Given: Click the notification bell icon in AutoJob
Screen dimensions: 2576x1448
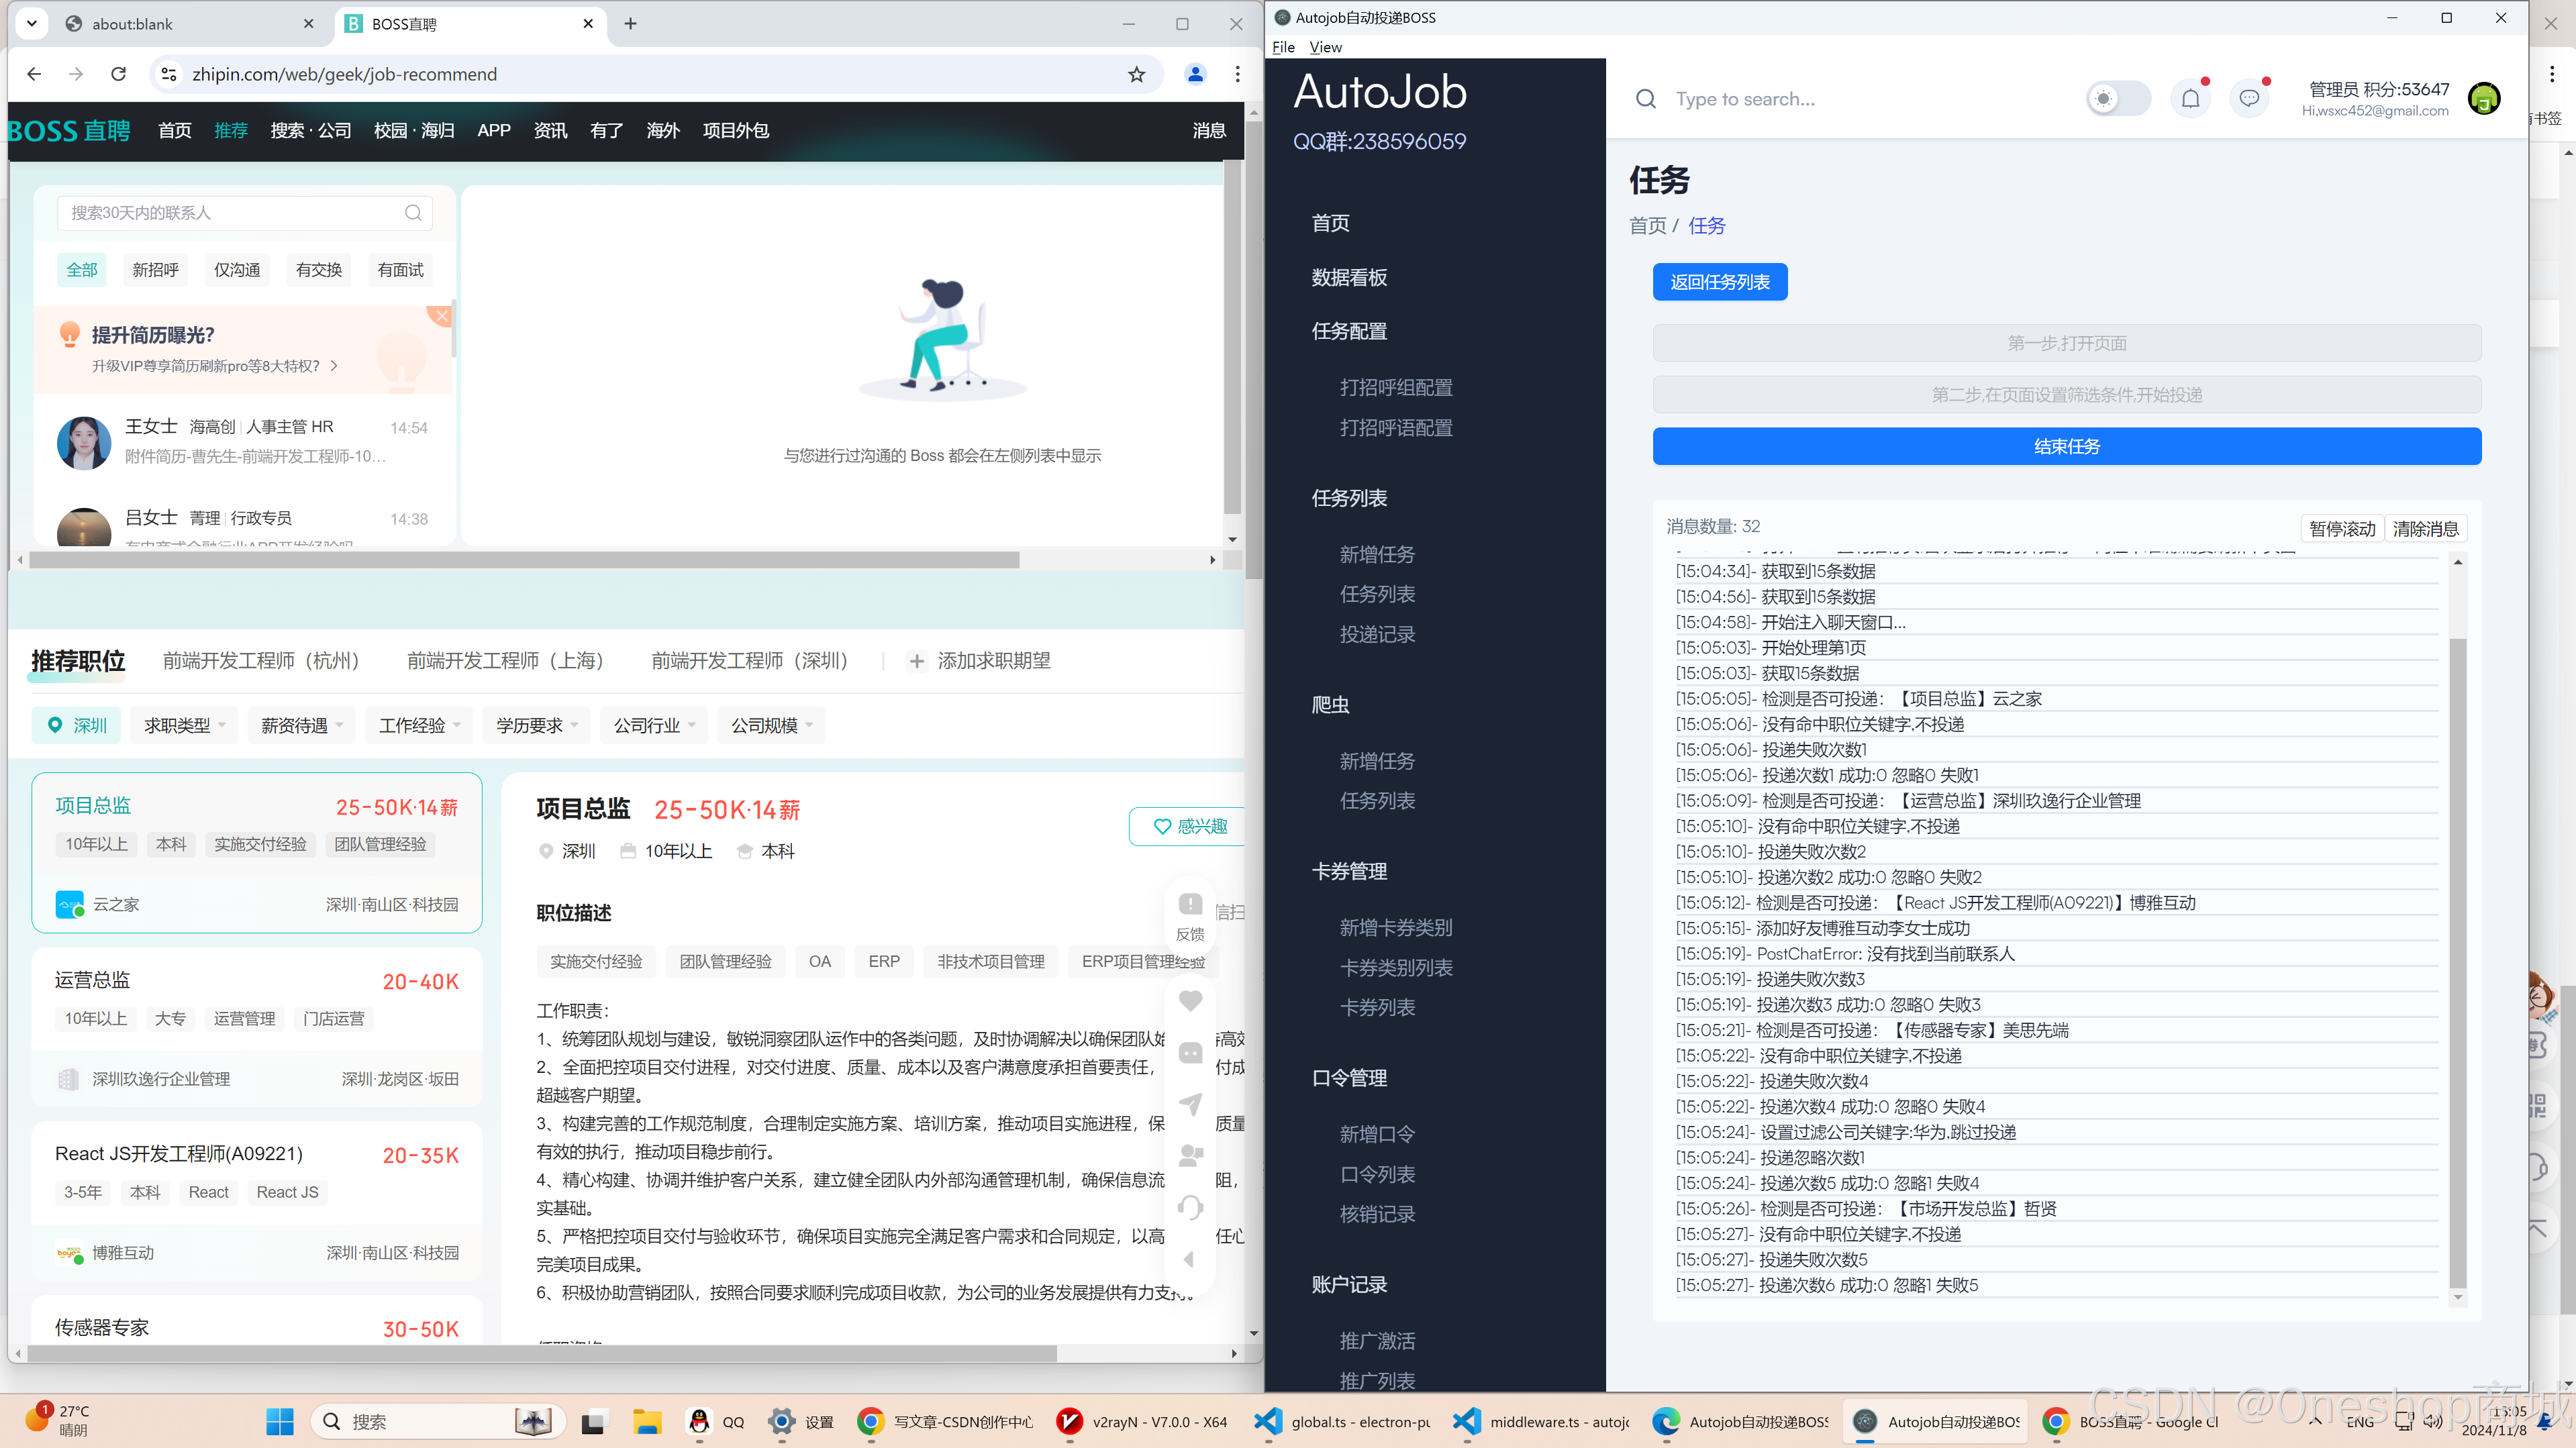Looking at the screenshot, I should click(2190, 99).
